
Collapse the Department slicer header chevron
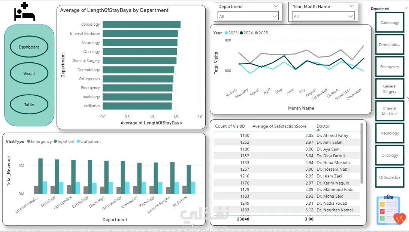(276, 6)
